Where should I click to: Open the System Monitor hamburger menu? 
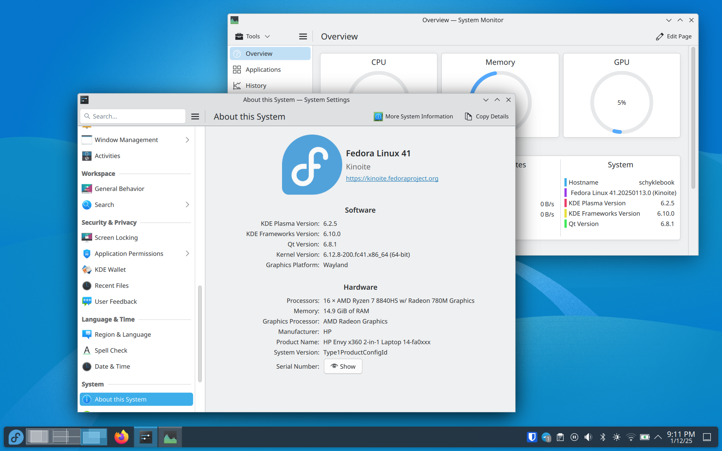pos(303,36)
